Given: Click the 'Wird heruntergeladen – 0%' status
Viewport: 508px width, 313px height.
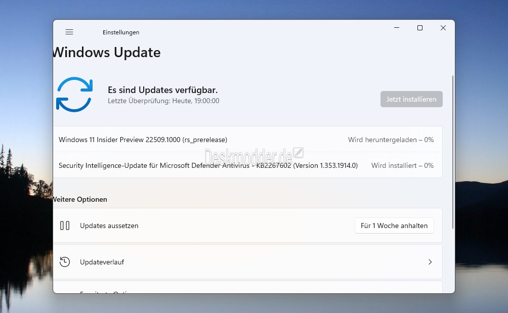Looking at the screenshot, I should point(391,140).
